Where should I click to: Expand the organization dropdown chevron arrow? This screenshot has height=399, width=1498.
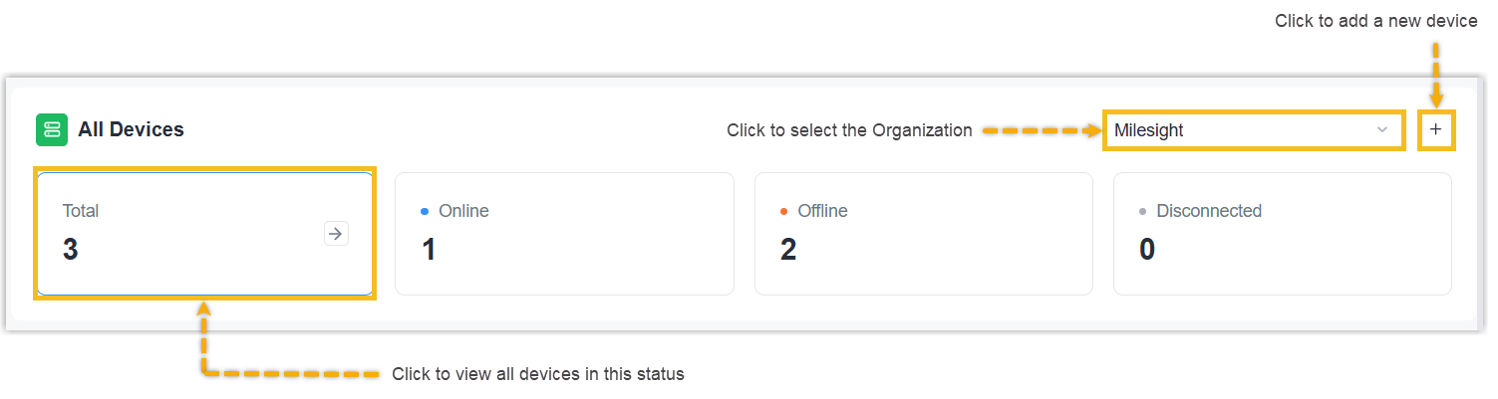pos(1381,130)
